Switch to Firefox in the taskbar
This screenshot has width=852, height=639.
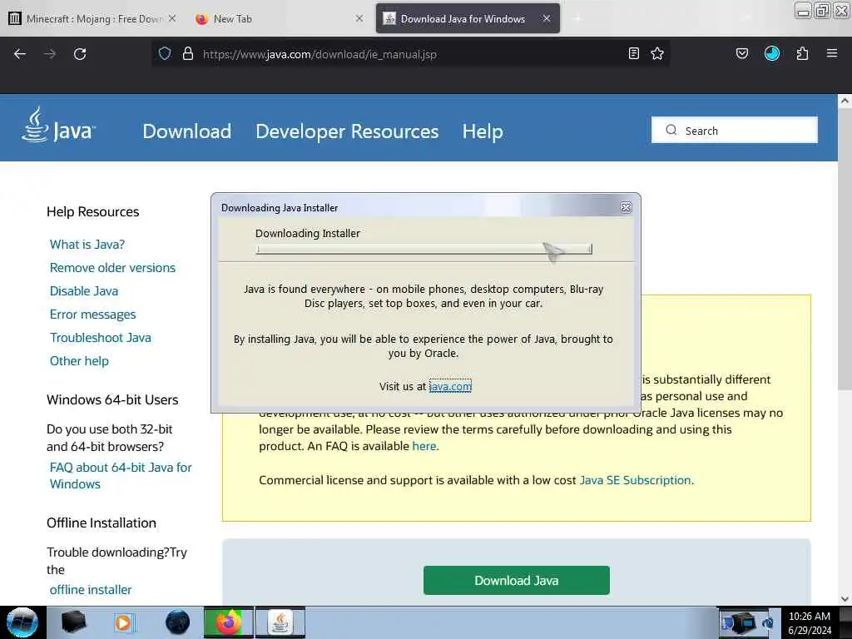pyautogui.click(x=229, y=622)
